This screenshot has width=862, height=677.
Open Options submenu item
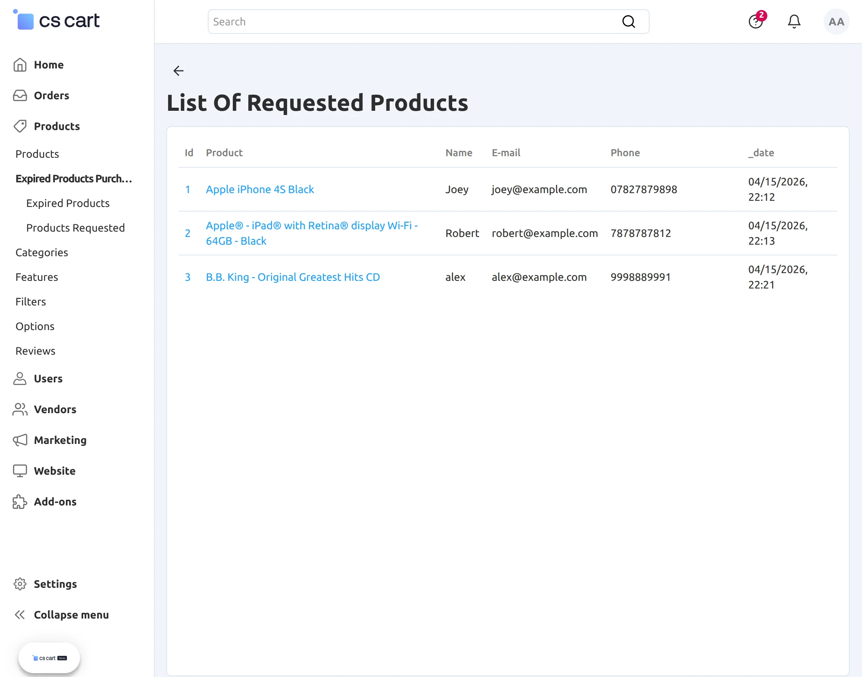pyautogui.click(x=35, y=326)
